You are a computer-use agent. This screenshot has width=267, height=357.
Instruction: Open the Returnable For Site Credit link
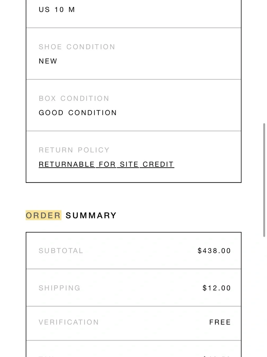(x=106, y=164)
